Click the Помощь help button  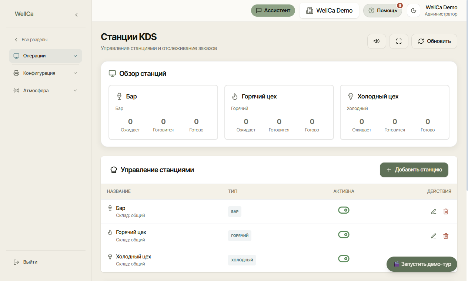382,10
